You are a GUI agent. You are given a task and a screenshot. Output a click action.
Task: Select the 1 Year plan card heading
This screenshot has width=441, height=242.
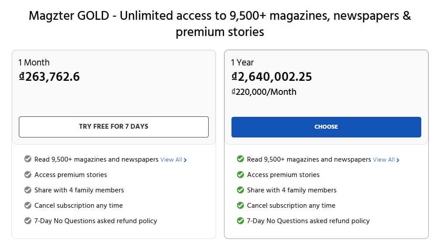[242, 62]
